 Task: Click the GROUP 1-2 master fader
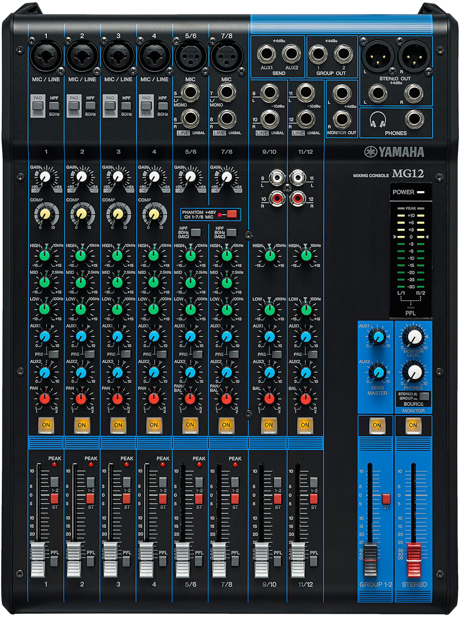pyautogui.click(x=371, y=559)
